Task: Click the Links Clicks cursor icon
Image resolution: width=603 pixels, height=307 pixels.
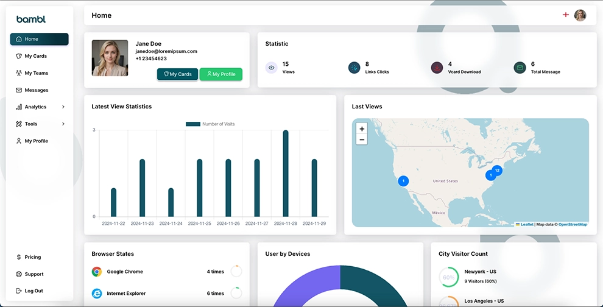Action: (x=354, y=68)
